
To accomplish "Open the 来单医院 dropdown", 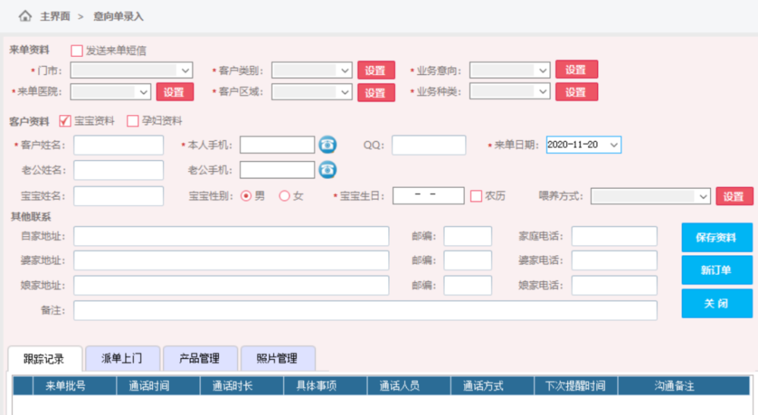I will click(x=110, y=92).
